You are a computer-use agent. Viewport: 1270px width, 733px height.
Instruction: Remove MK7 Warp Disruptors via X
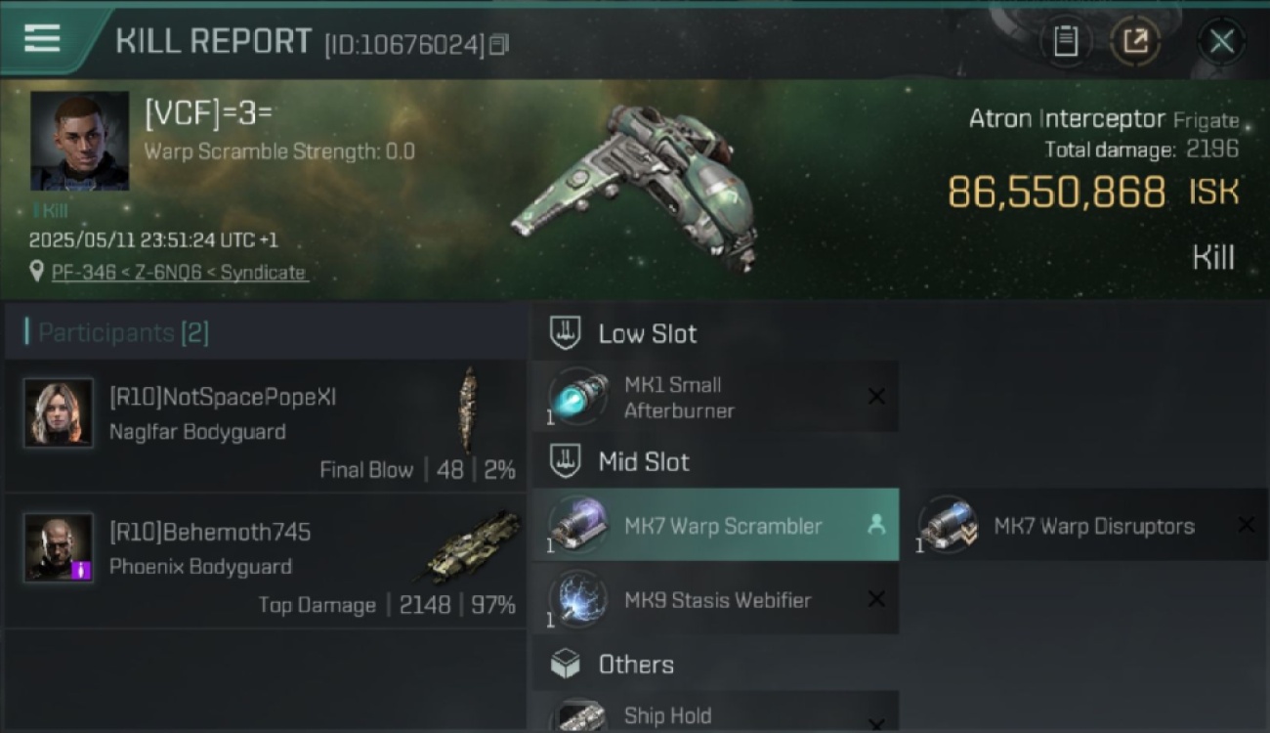pos(1246,525)
